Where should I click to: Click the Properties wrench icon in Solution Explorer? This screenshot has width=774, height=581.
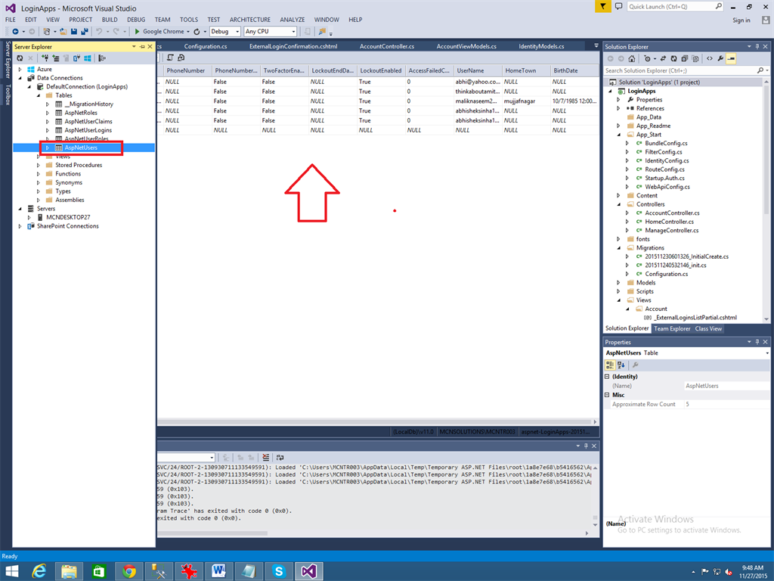pos(720,59)
